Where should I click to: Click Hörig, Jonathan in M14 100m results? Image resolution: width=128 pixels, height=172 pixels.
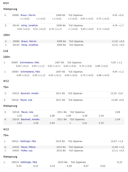click(30, 45)
